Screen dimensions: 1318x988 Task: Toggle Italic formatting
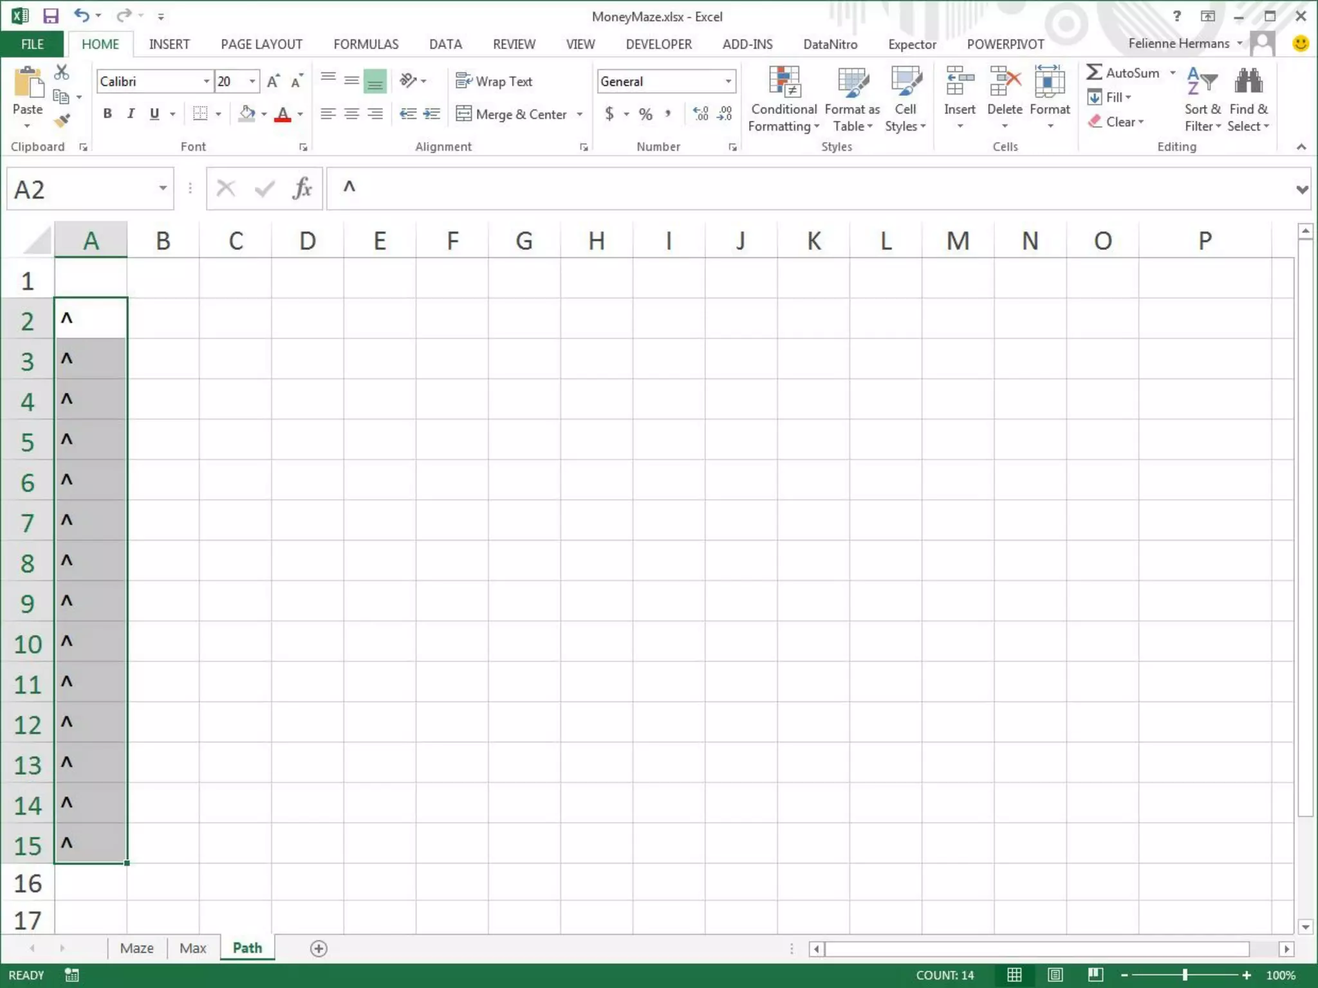click(131, 114)
